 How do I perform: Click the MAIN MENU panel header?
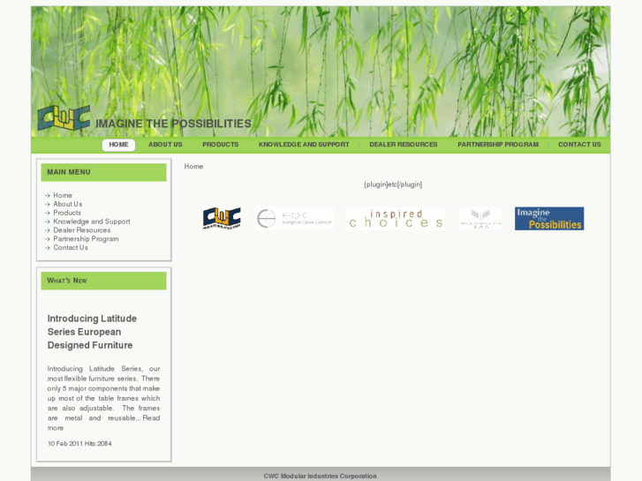[103, 172]
